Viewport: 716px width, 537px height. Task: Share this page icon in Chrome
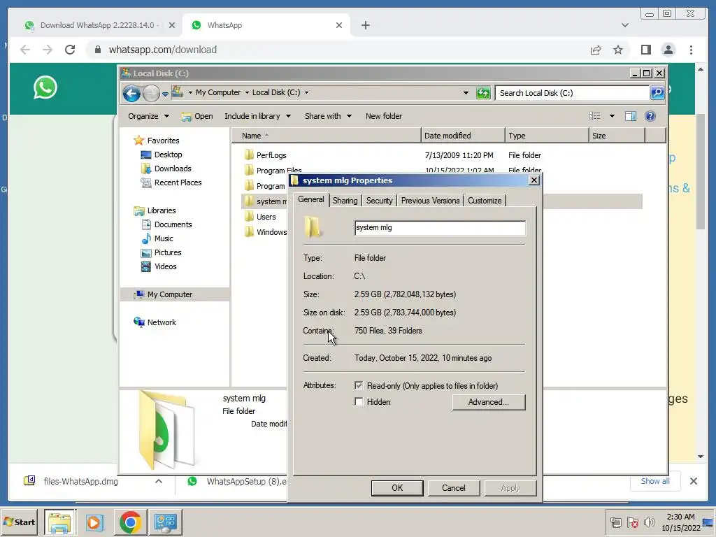click(596, 50)
